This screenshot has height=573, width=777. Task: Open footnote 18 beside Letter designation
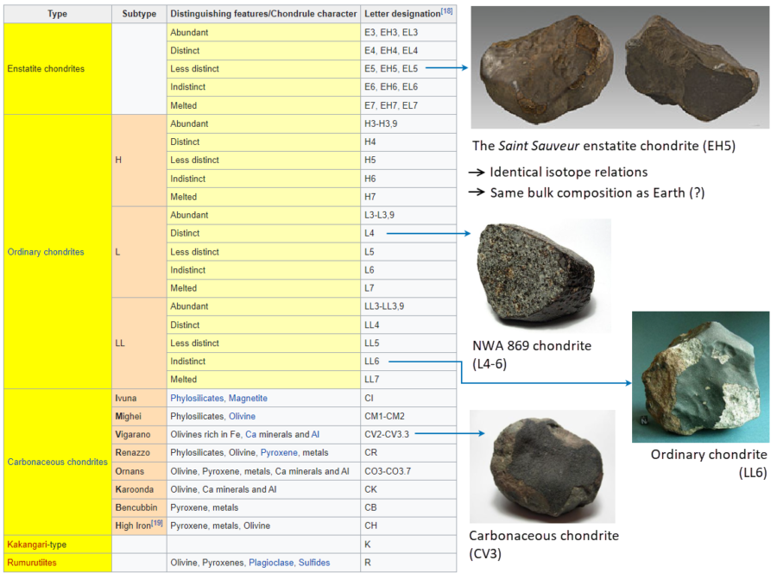point(447,10)
